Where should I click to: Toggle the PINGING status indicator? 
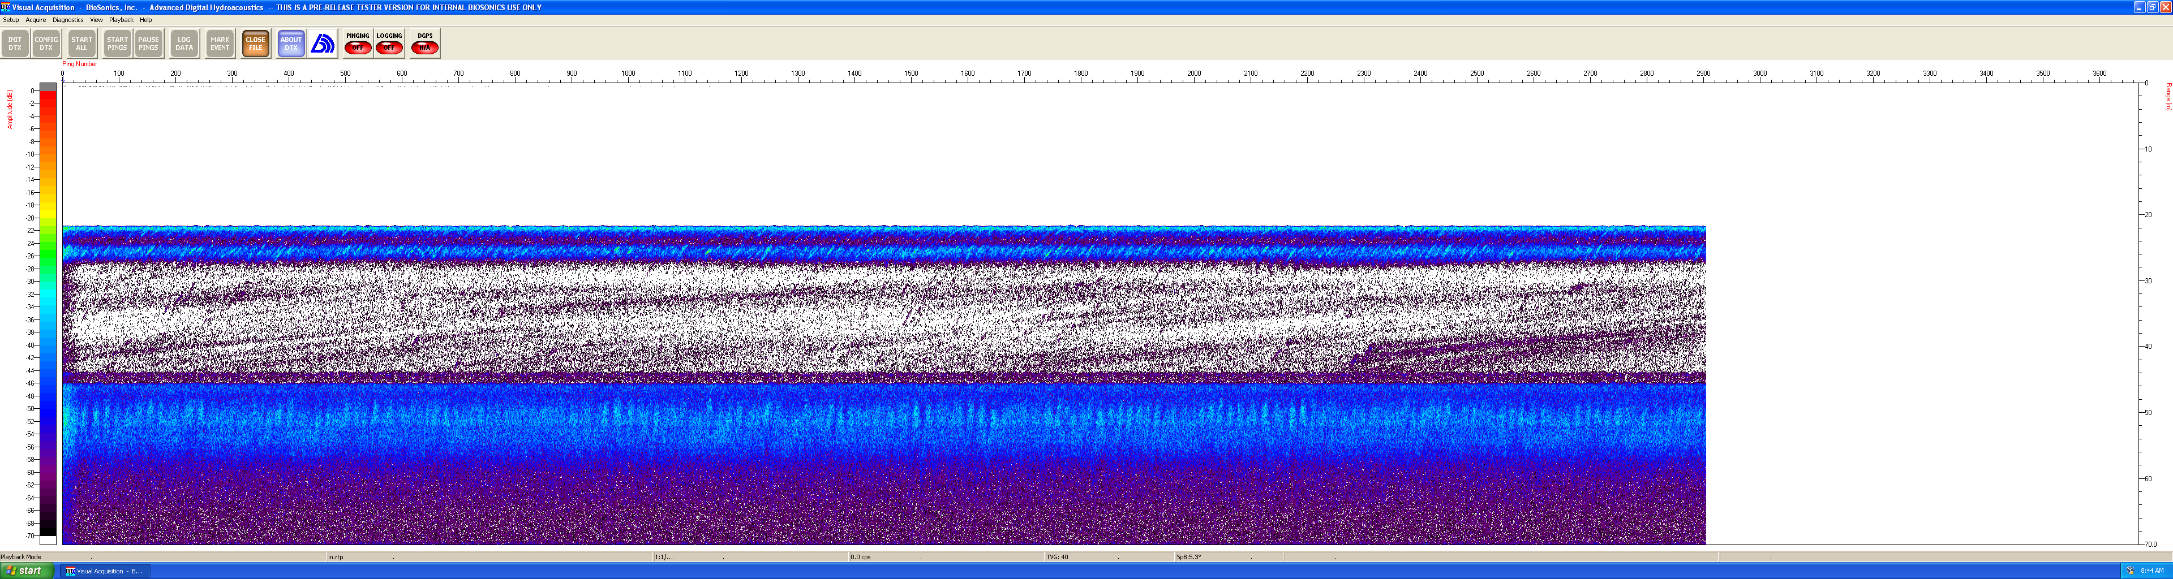point(358,44)
